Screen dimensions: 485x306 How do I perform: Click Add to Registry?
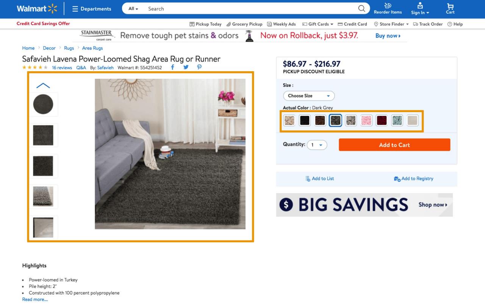(413, 179)
